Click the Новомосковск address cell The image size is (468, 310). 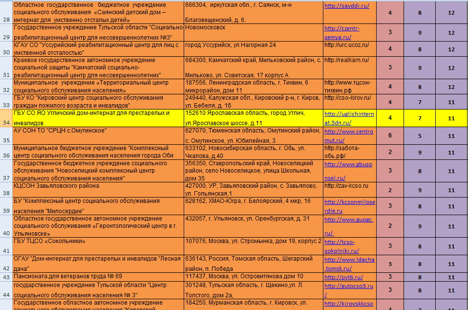click(x=254, y=33)
